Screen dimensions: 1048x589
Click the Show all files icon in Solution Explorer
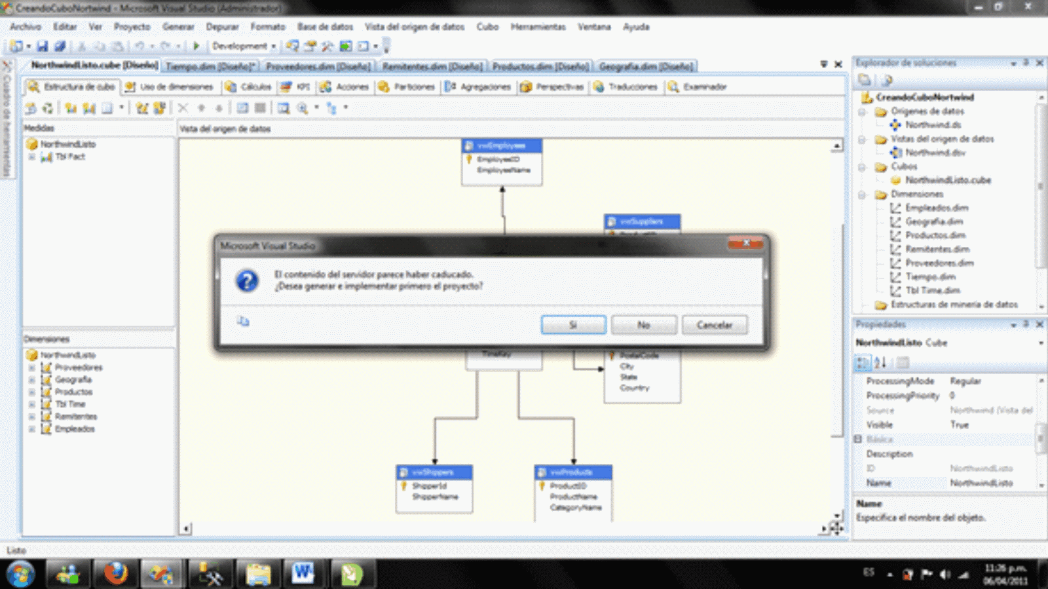(x=887, y=80)
